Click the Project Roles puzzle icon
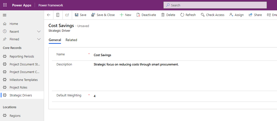This screenshot has height=121, width=277. tap(5, 88)
